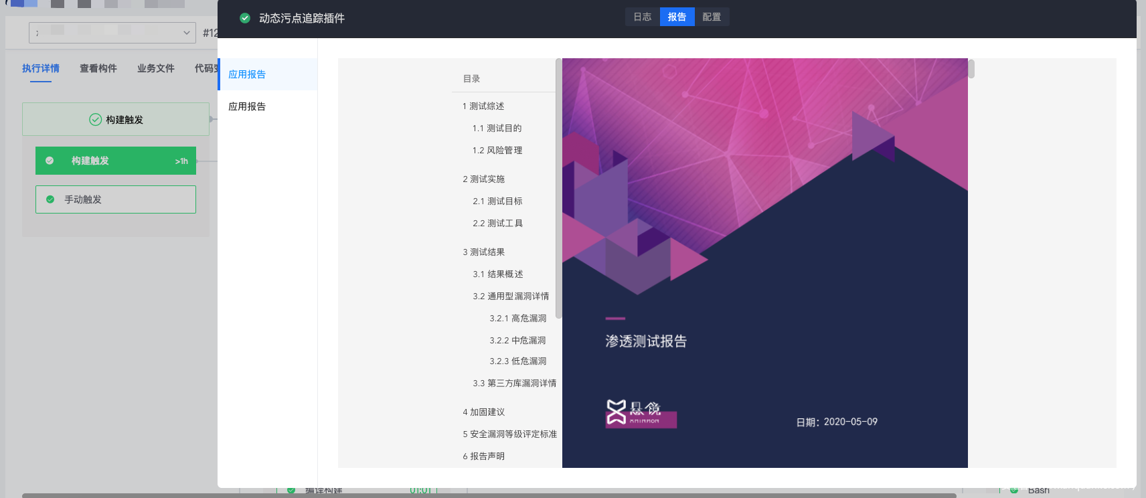1146x498 pixels.
Task: Go to 执行详情 tab
Action: click(x=41, y=68)
